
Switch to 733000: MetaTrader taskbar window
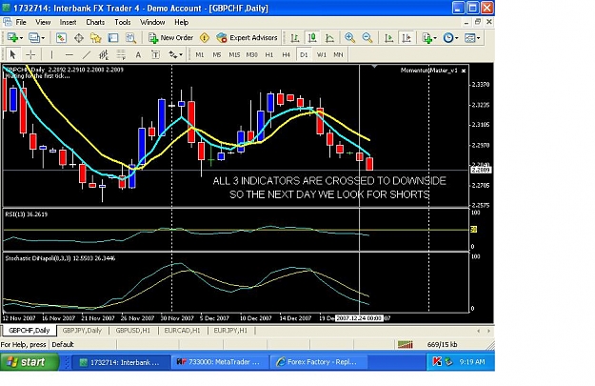pos(220,362)
